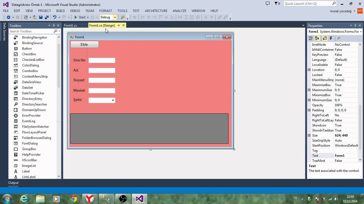Select CheckBox control in Toolbox
Image resolution: width=364 pixels, height=204 pixels.
29,54
